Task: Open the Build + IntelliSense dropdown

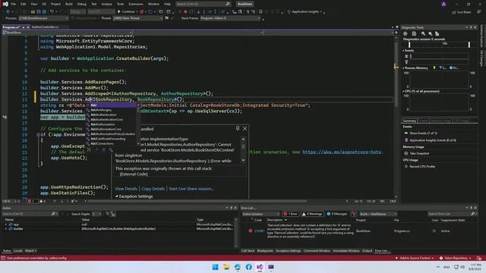Action: click(x=378, y=214)
